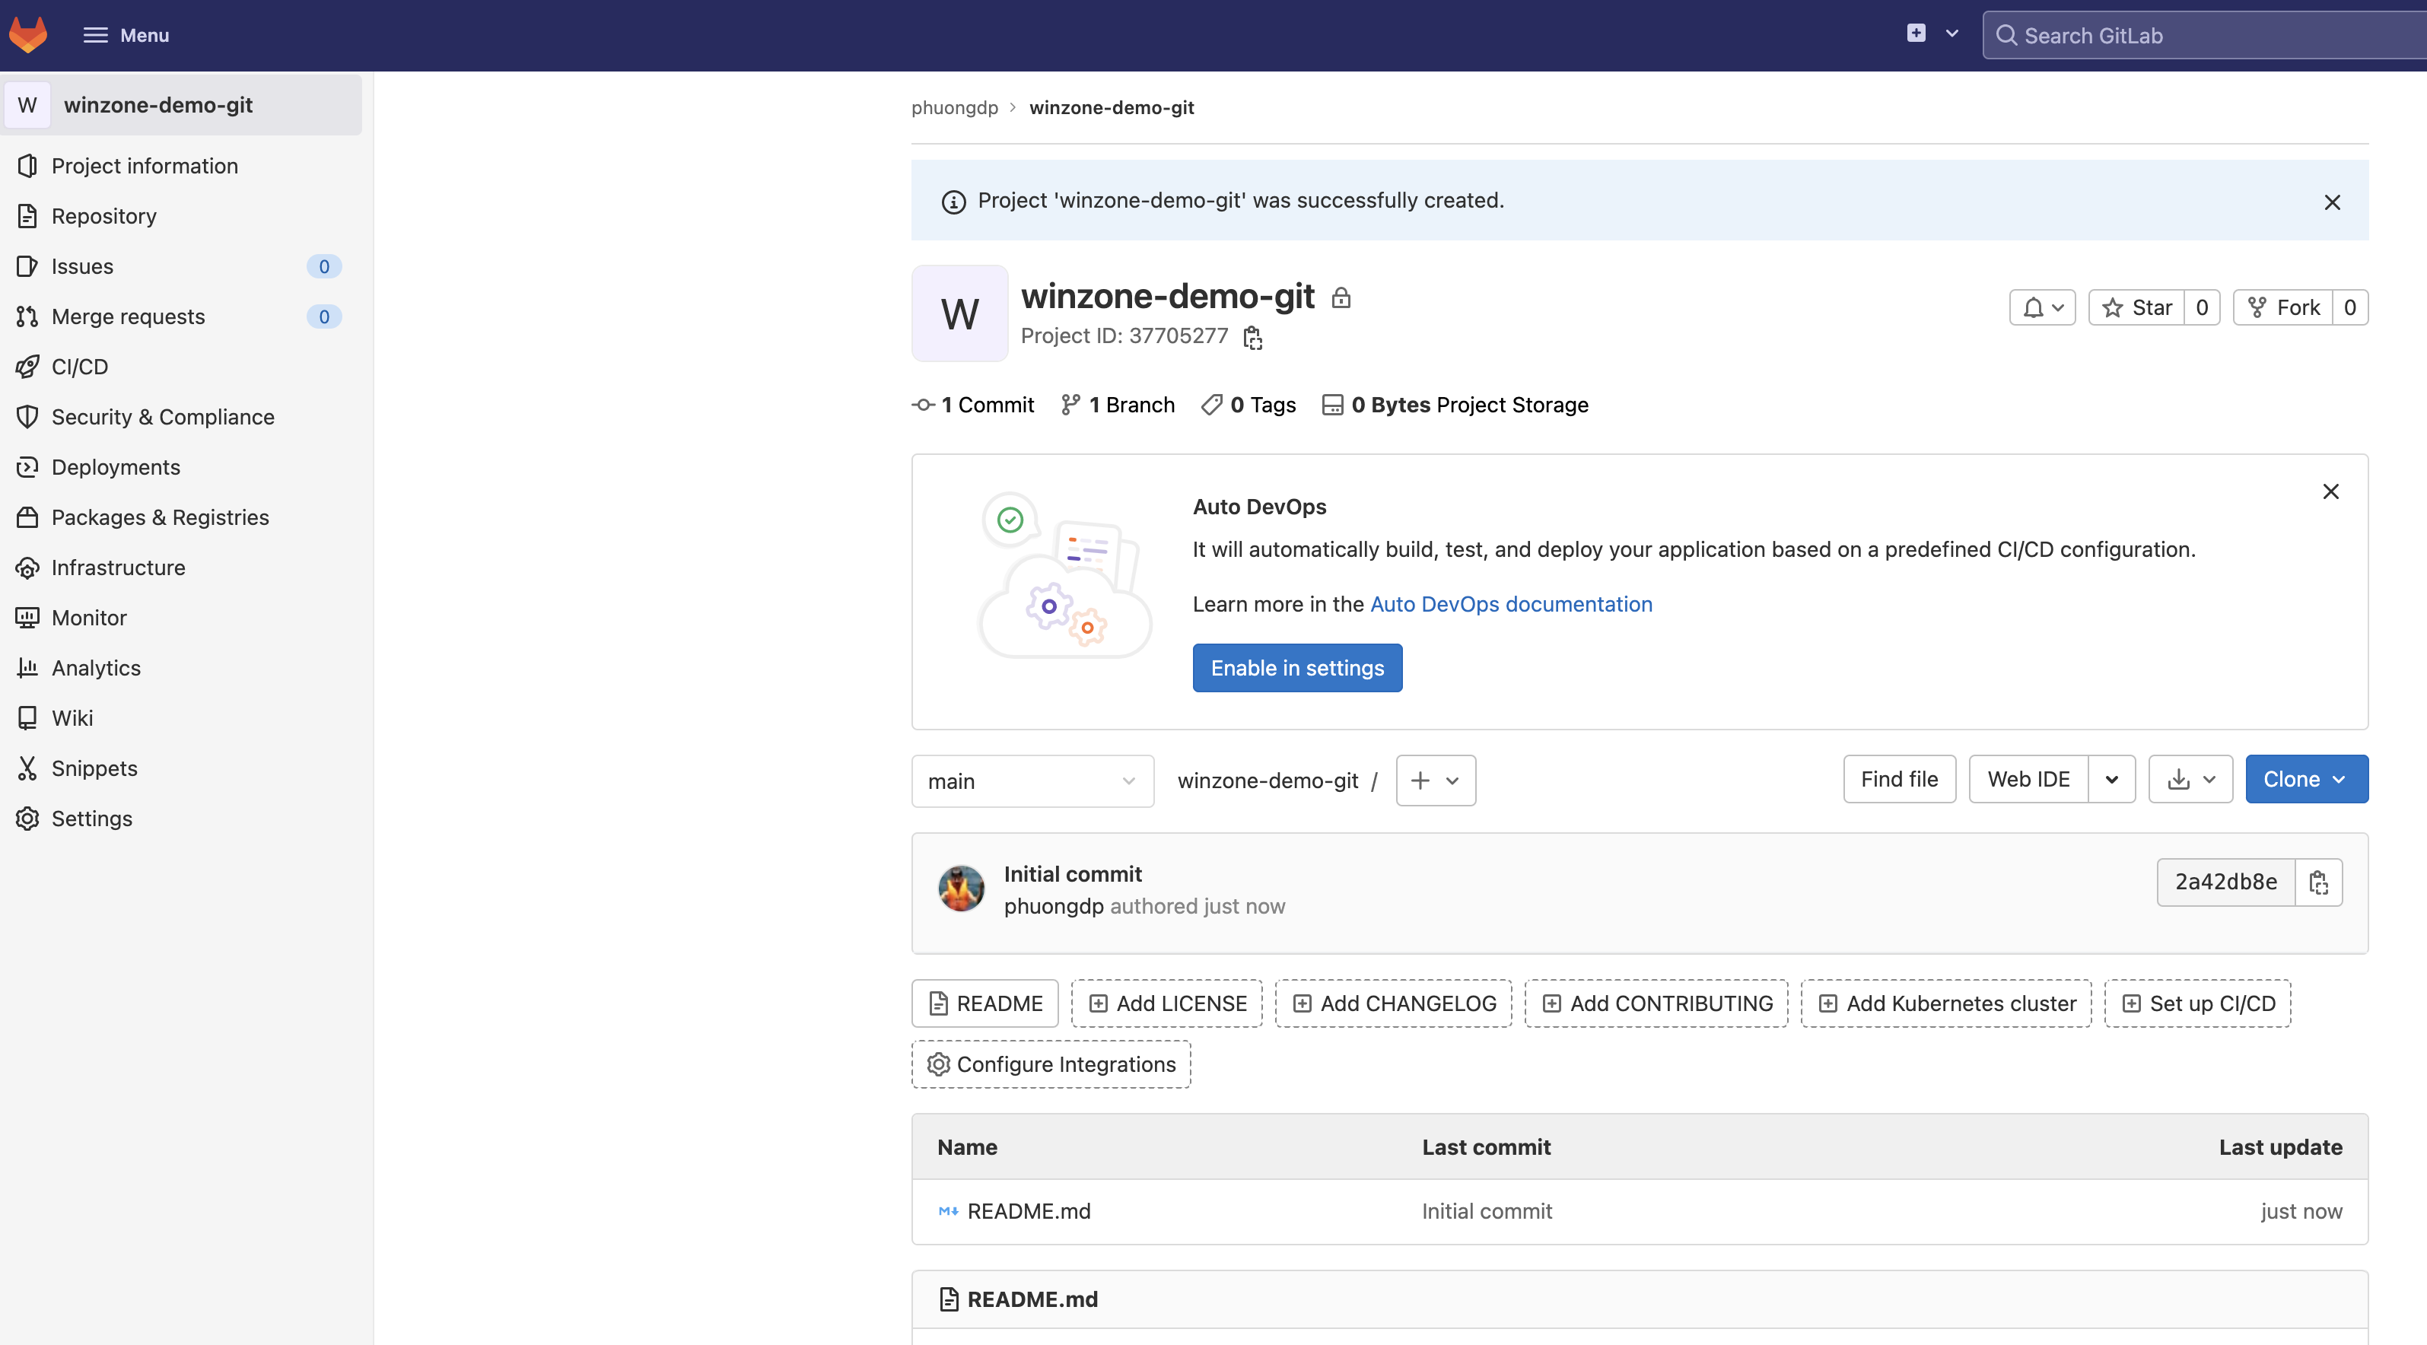Open the Initial commit title link

click(x=1072, y=874)
